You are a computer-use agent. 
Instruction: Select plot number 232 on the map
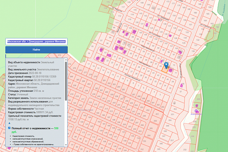click(x=185, y=149)
